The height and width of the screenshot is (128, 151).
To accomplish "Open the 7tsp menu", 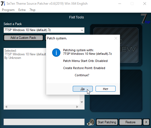I will coord(32,10).
